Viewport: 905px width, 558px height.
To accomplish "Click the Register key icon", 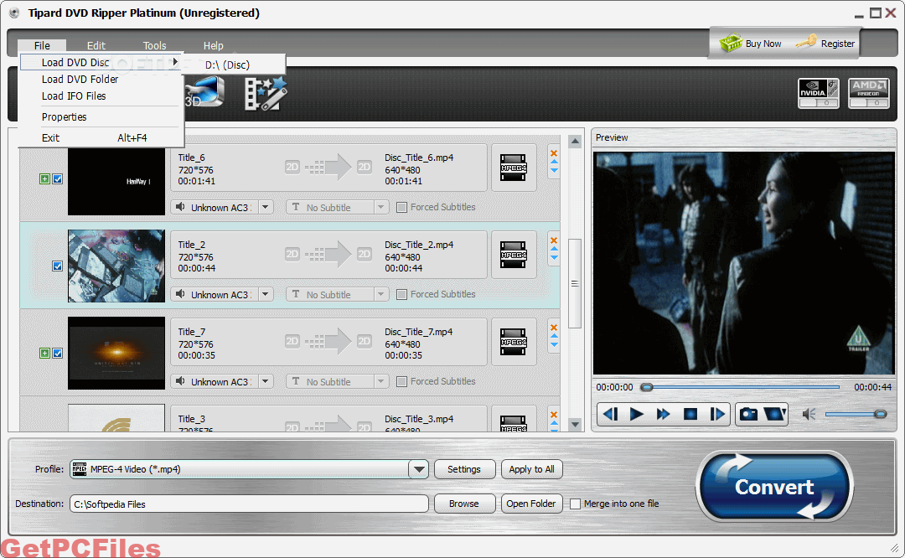I will [806, 42].
